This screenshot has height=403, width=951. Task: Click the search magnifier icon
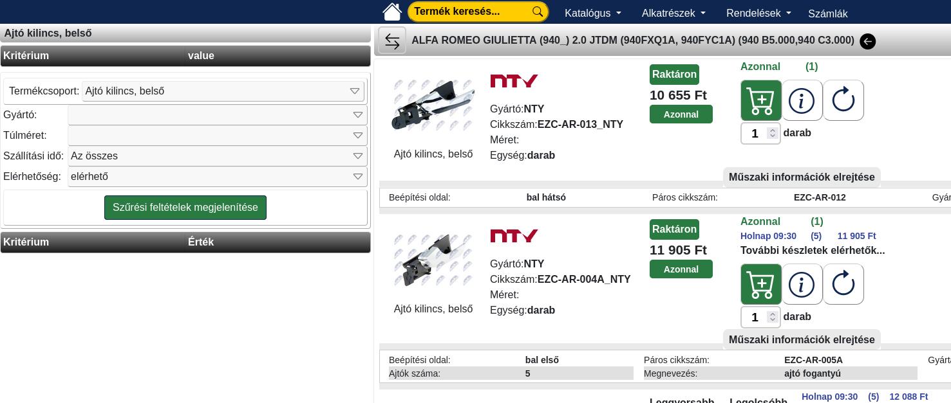[538, 12]
